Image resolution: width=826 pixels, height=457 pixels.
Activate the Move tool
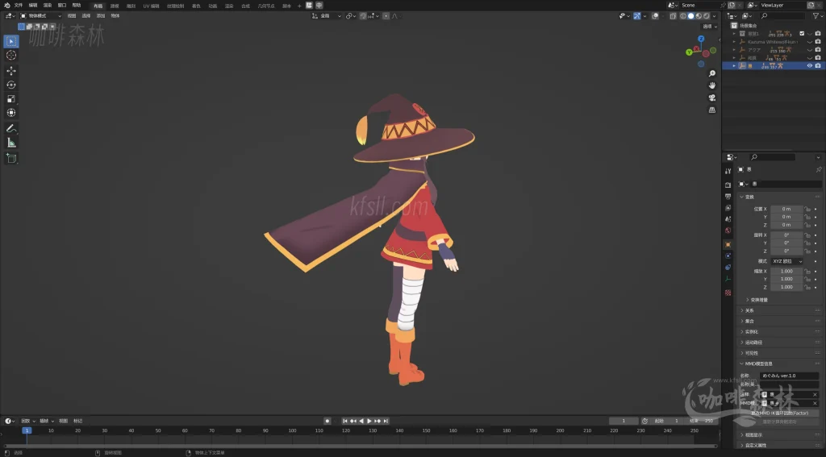point(11,71)
